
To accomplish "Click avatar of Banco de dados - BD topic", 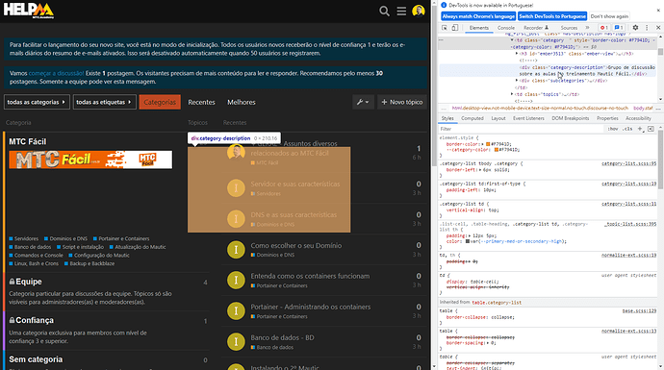I will tap(236, 342).
